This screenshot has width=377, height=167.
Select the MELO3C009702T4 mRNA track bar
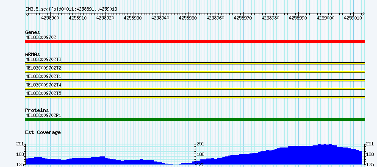pyautogui.click(x=195, y=89)
